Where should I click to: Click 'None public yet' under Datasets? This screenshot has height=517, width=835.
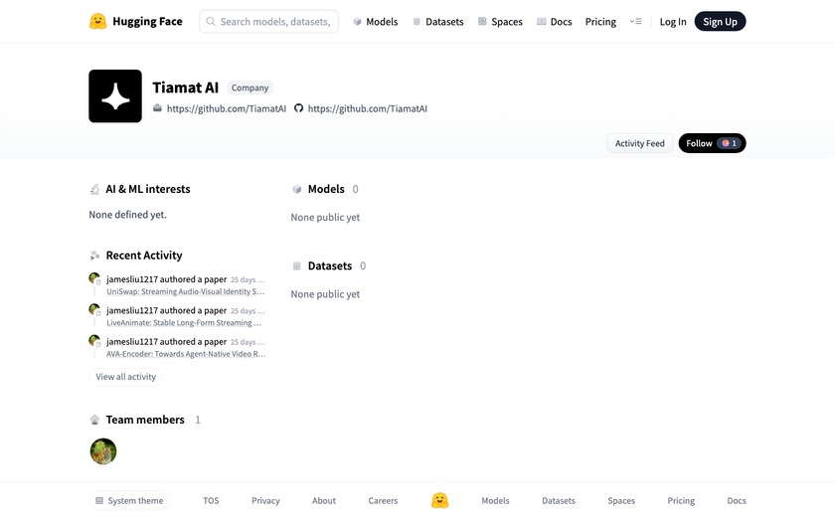pos(325,294)
